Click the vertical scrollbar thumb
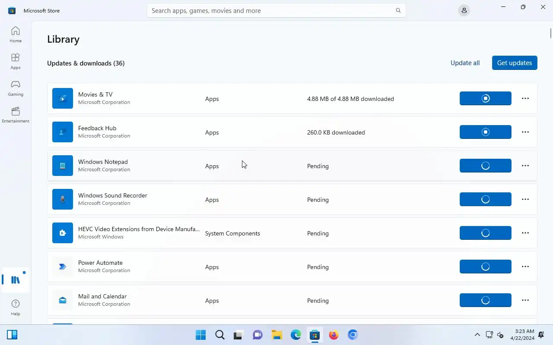Viewport: 553px width, 345px height. tap(551, 33)
